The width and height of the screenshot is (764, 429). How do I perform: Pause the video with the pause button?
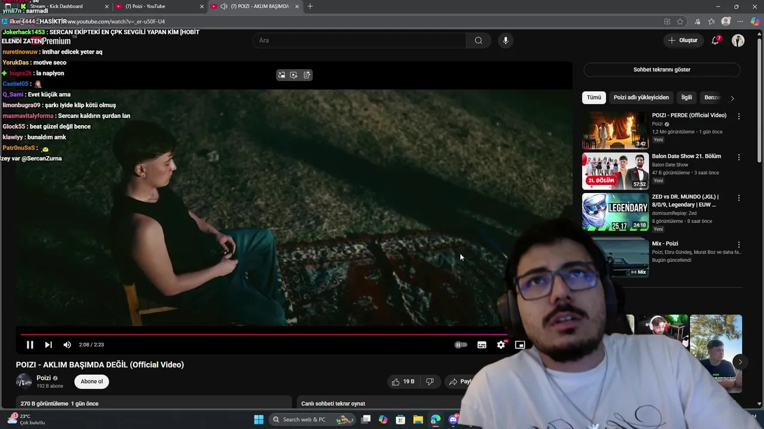(30, 344)
